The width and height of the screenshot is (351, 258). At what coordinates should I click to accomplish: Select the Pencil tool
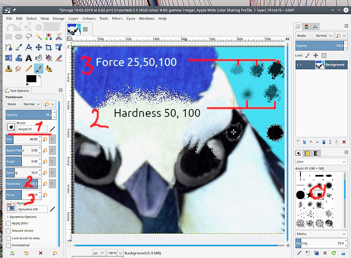[29, 68]
